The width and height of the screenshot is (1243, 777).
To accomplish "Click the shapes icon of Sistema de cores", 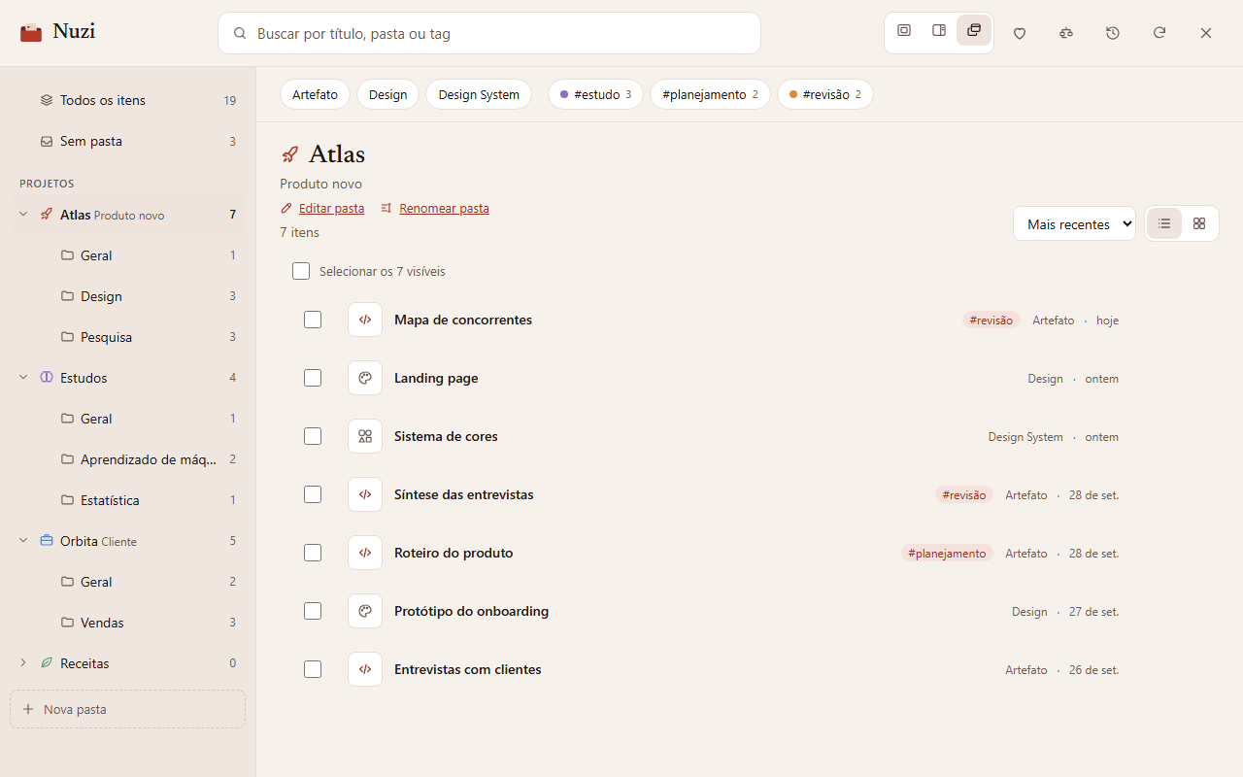I will click(x=365, y=436).
